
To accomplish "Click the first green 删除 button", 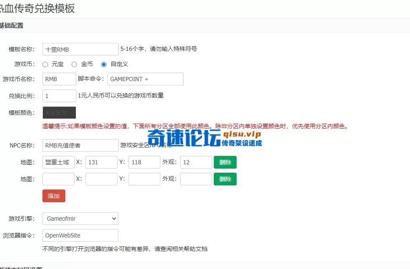I will [225, 162].
